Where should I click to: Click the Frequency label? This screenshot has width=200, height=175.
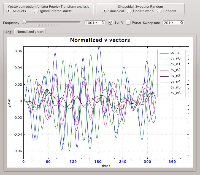pos(11,23)
